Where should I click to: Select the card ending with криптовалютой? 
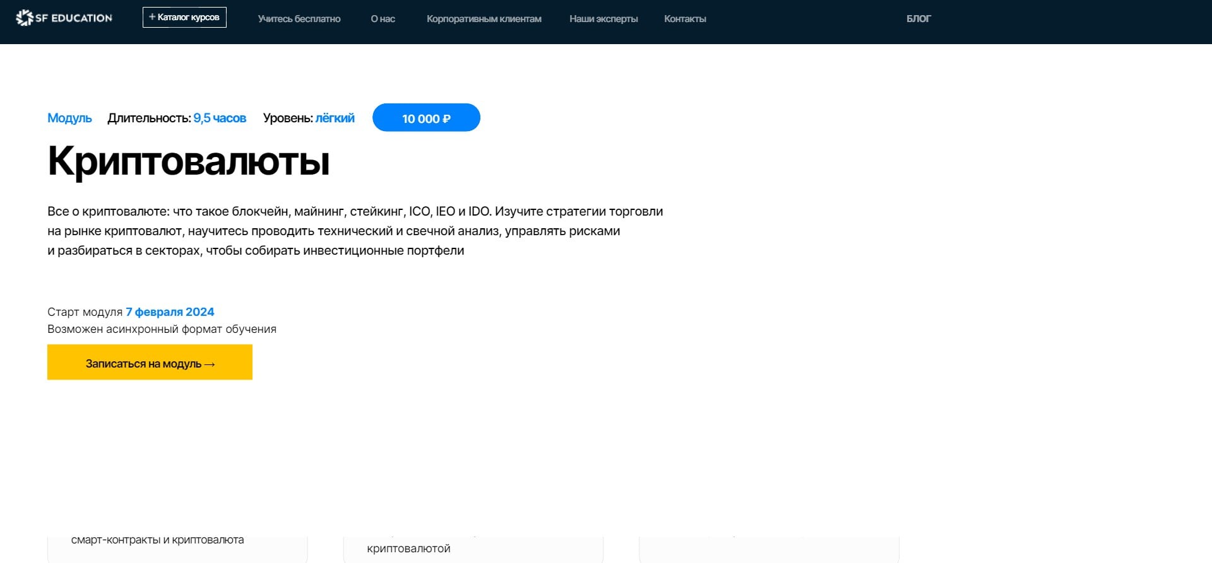473,548
